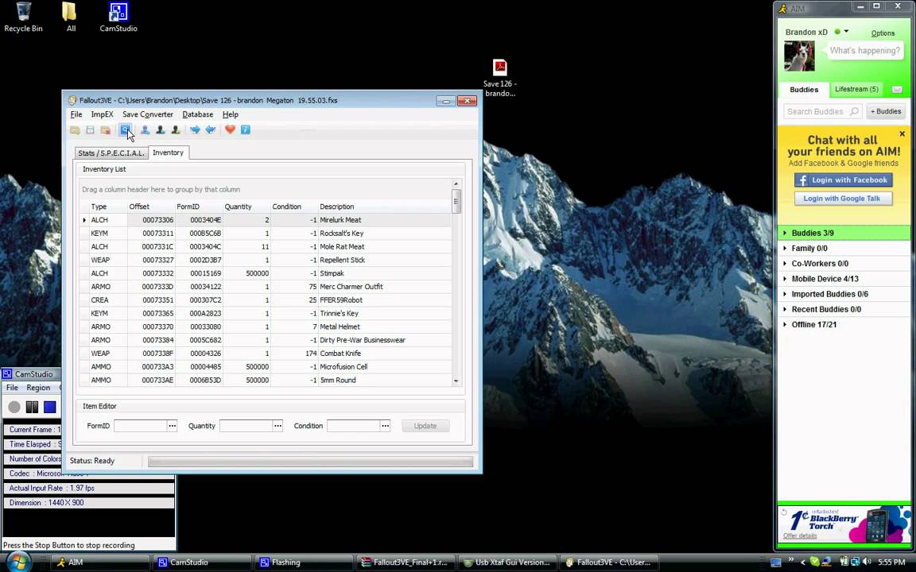916x572 pixels.
Task: Click the red heart icon in Fallout3VE toolbar
Action: (x=230, y=129)
